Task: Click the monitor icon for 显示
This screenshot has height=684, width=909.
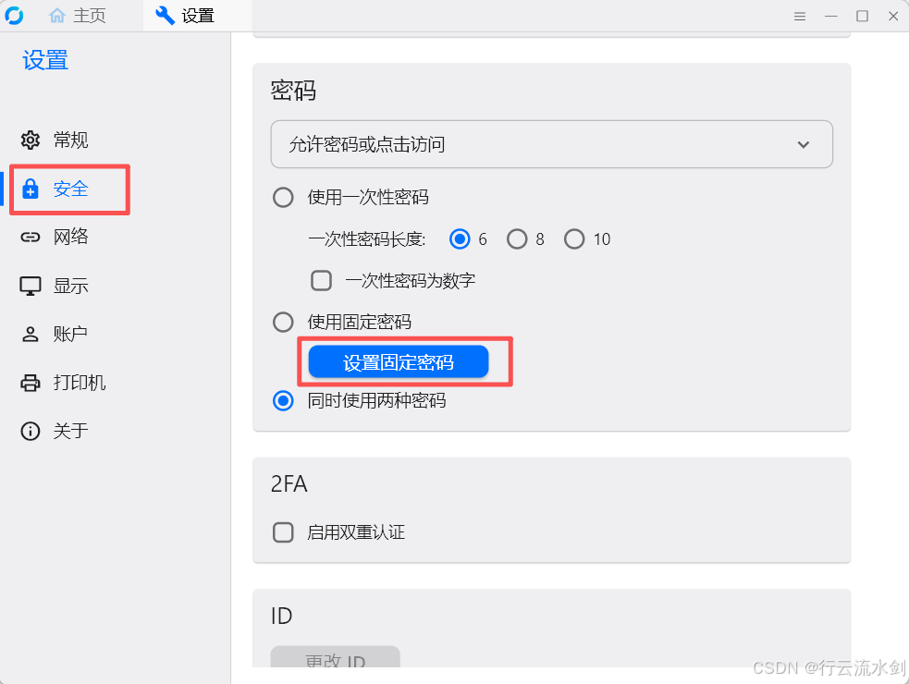Action: point(31,286)
